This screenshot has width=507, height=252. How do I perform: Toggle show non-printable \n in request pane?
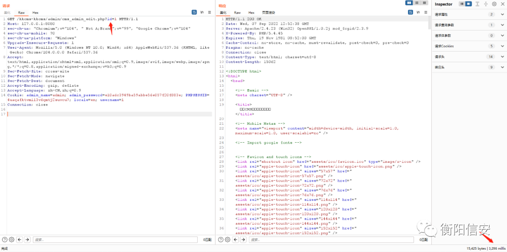[x=202, y=12]
